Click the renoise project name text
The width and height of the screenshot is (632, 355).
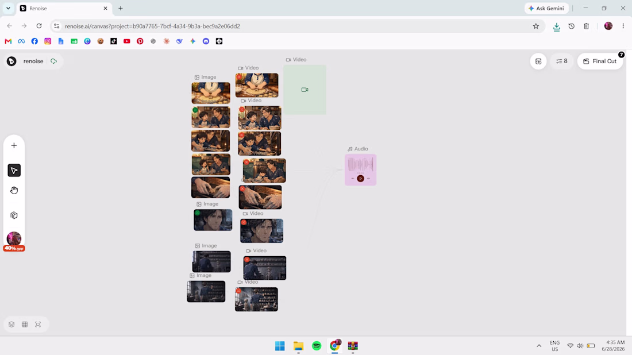click(33, 61)
